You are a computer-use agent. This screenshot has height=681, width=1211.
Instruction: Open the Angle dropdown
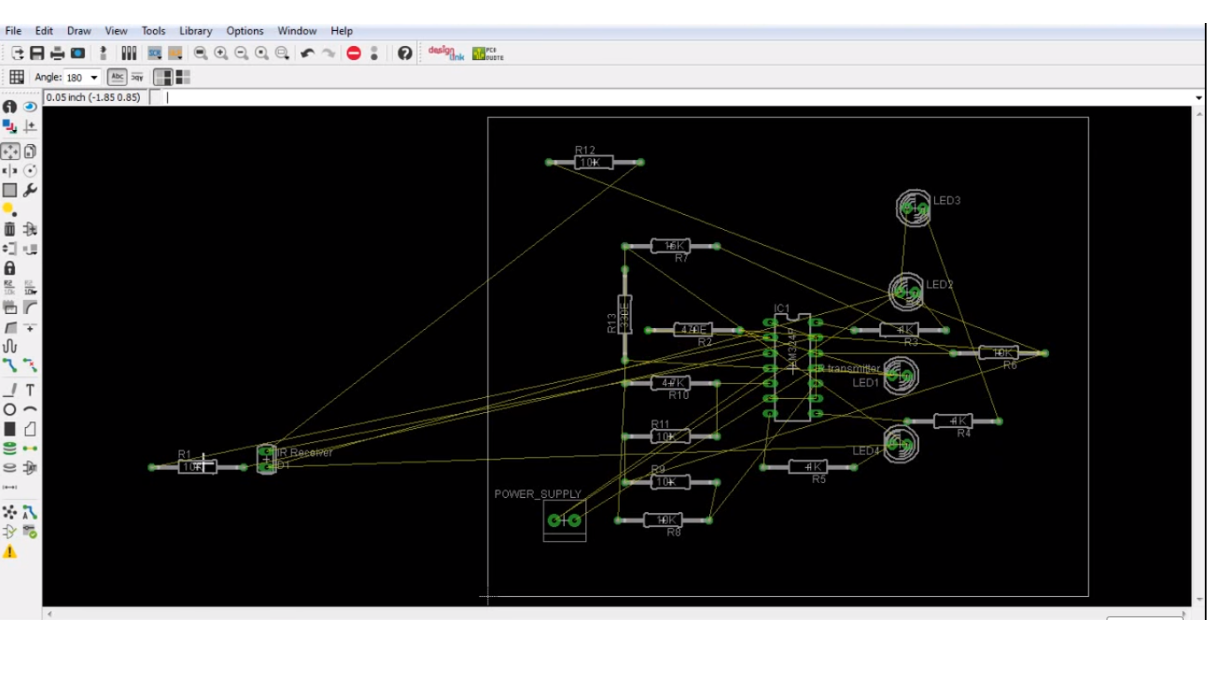click(x=94, y=78)
